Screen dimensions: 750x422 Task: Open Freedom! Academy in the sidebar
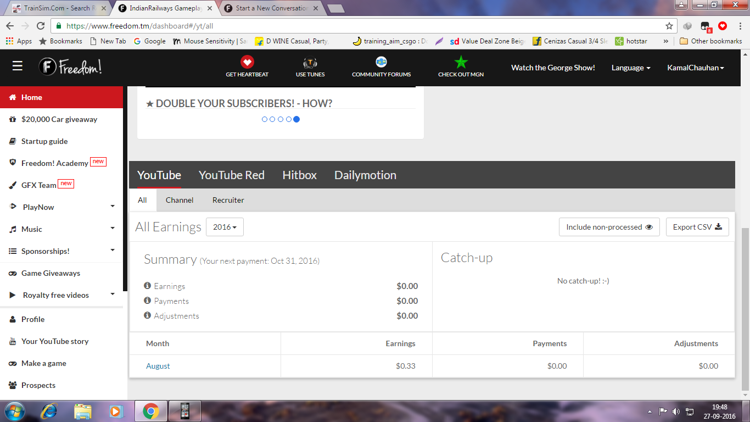click(61, 163)
